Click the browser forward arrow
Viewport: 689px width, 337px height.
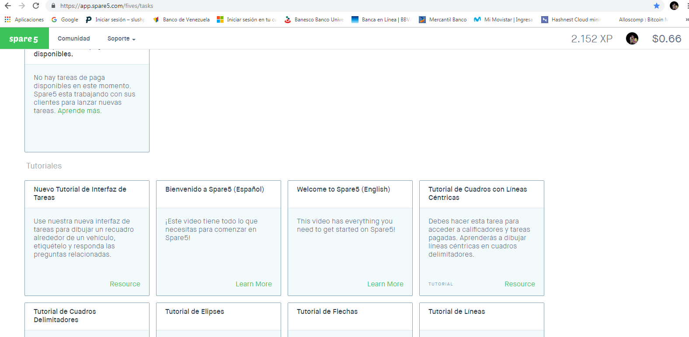pyautogui.click(x=22, y=6)
